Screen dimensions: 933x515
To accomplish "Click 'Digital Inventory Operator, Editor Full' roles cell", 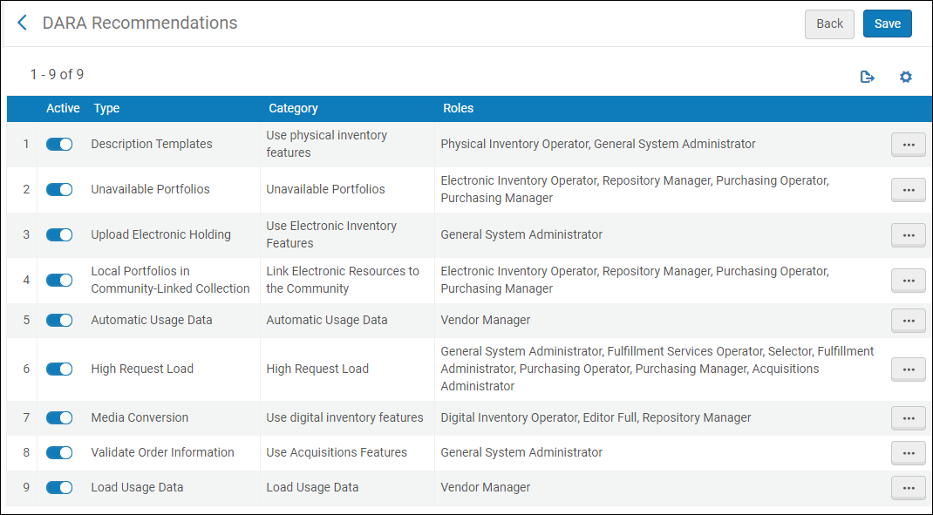I will pos(596,417).
